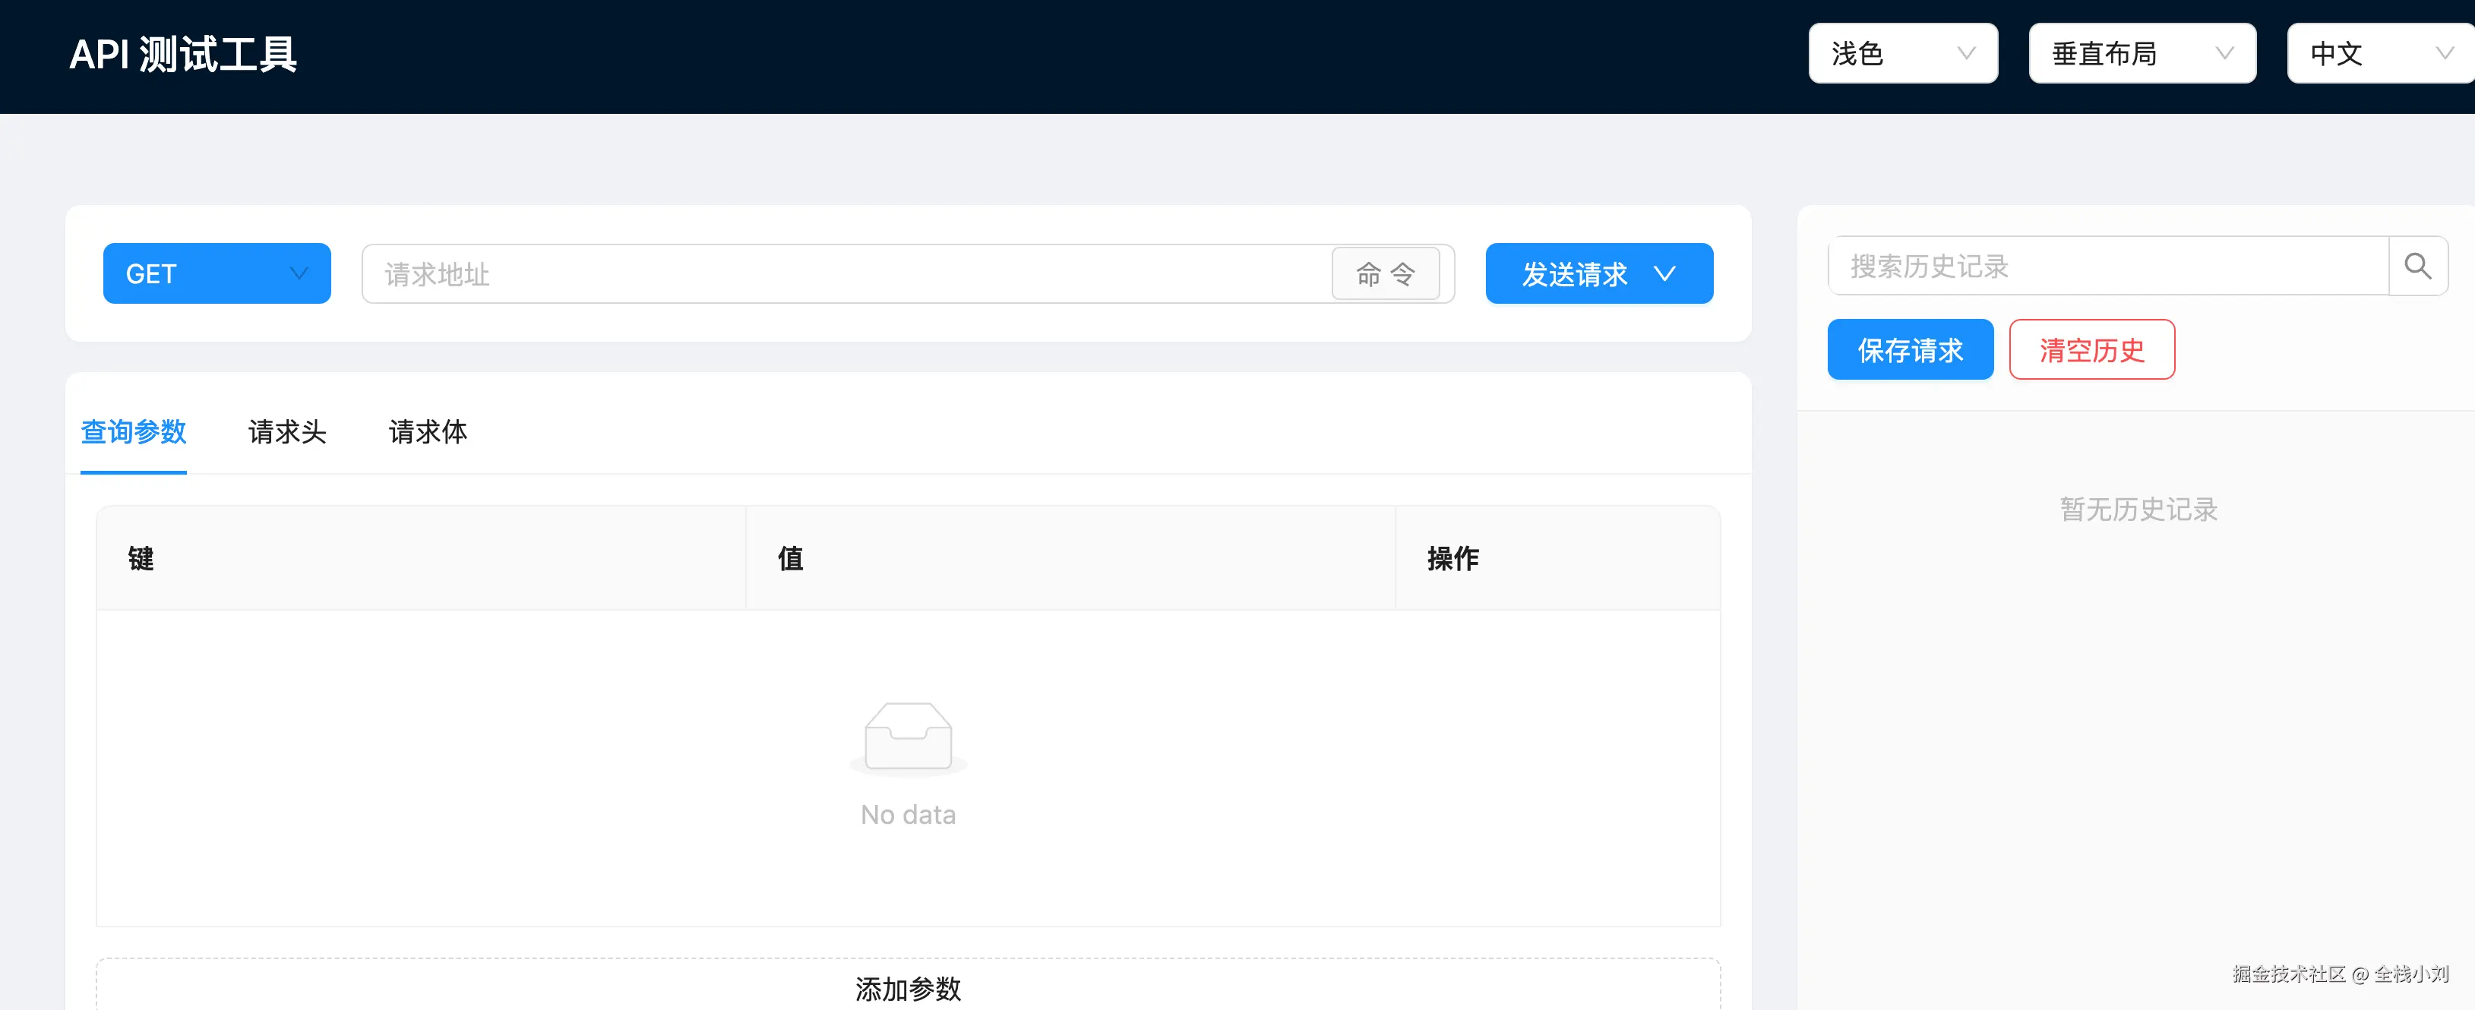2475x1010 pixels.
Task: Click the chevron next to 浅色 theme
Action: point(1967,53)
